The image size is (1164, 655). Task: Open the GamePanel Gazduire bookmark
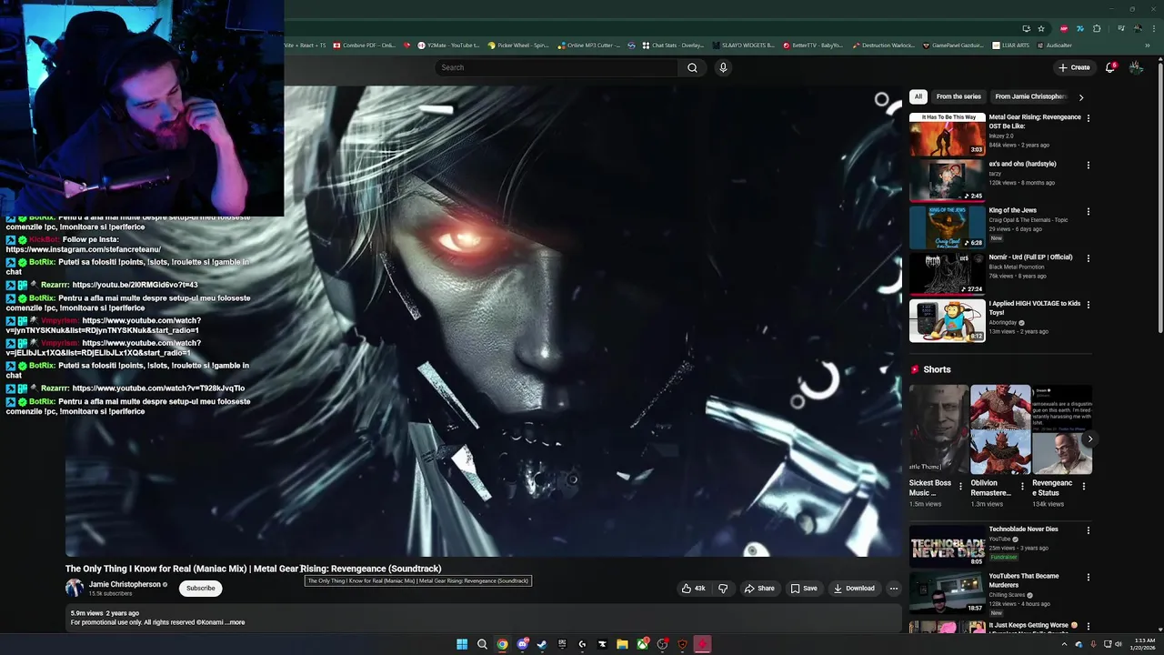point(953,45)
